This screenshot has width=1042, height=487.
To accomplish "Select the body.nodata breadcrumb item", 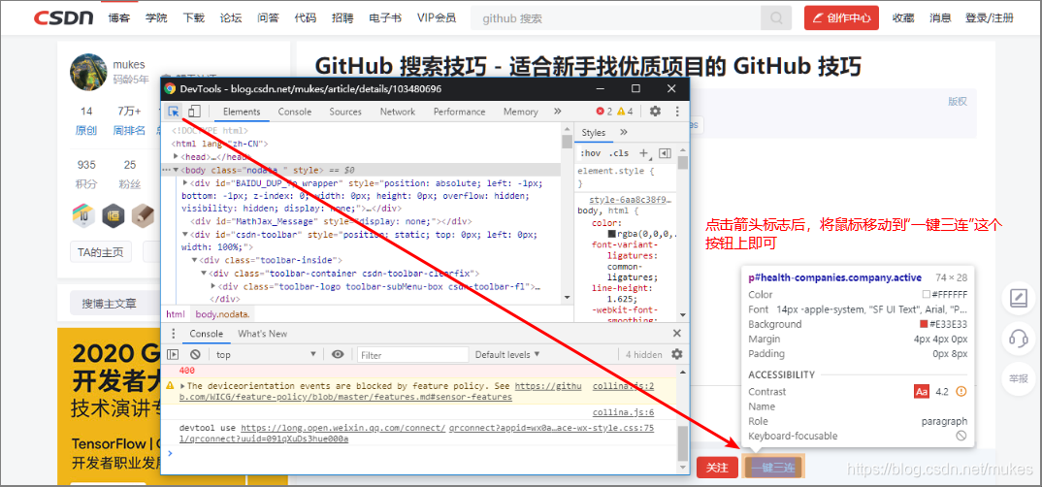I will point(222,314).
